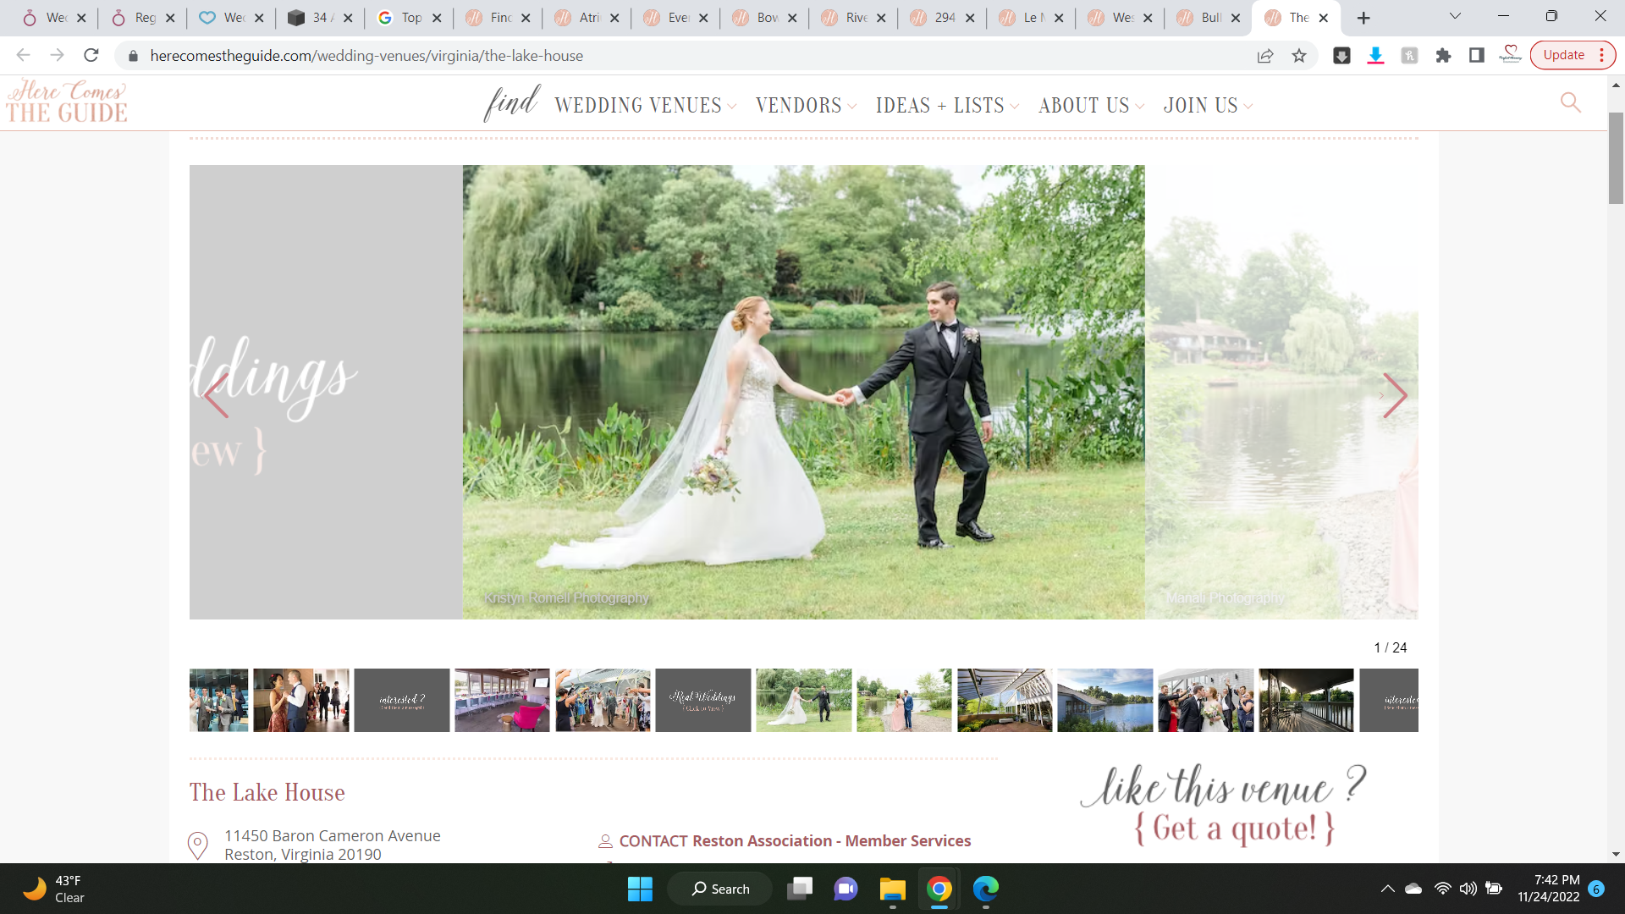Go to previous carousel photo arrow

pyautogui.click(x=217, y=395)
